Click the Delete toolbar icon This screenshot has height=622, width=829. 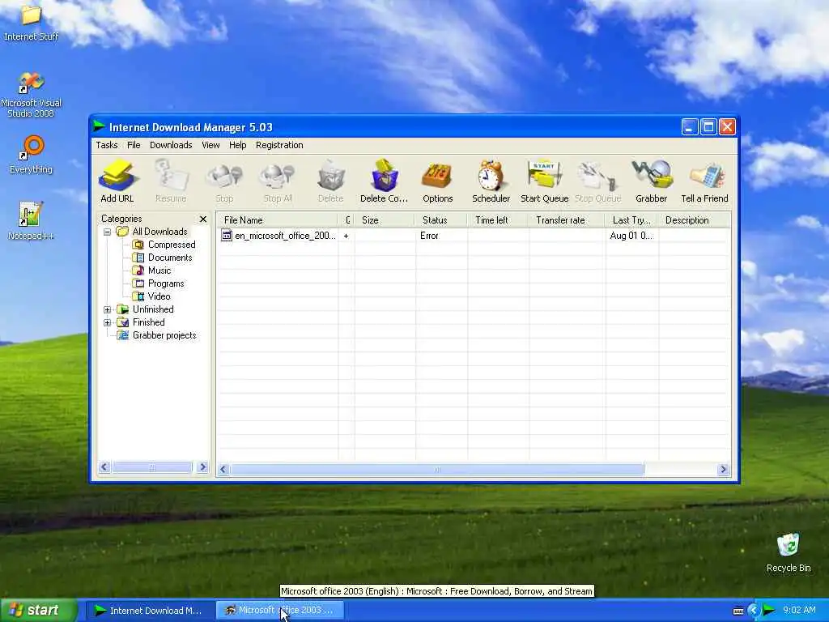pos(331,181)
